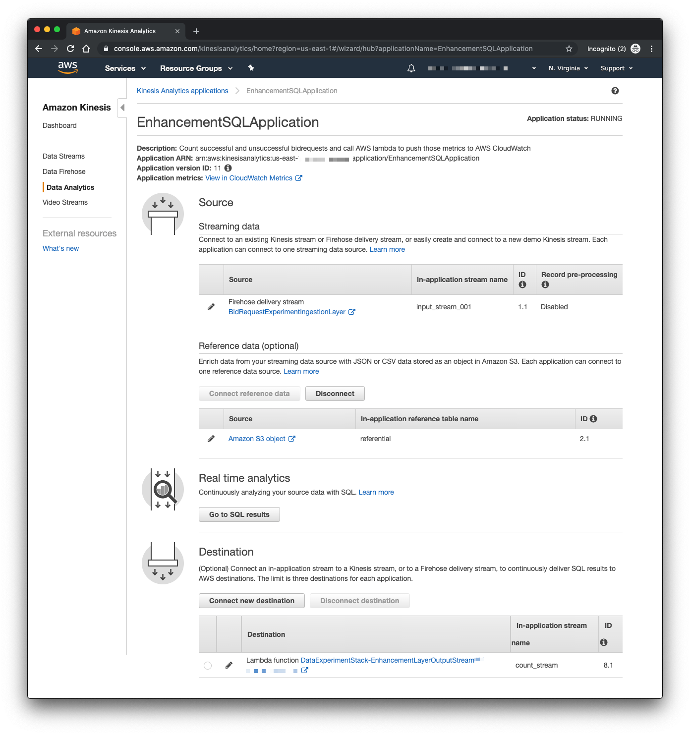Image resolution: width=690 pixels, height=735 pixels.
Task: Click the input_stream_001 stream name cell
Action: [x=444, y=307]
